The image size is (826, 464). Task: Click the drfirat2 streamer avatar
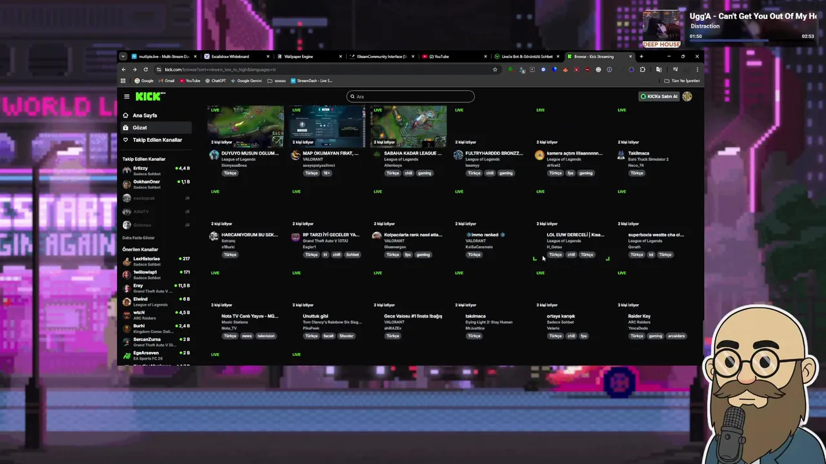[x=539, y=155]
